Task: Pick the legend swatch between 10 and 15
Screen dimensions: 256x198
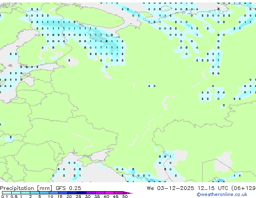Action: 53,193
